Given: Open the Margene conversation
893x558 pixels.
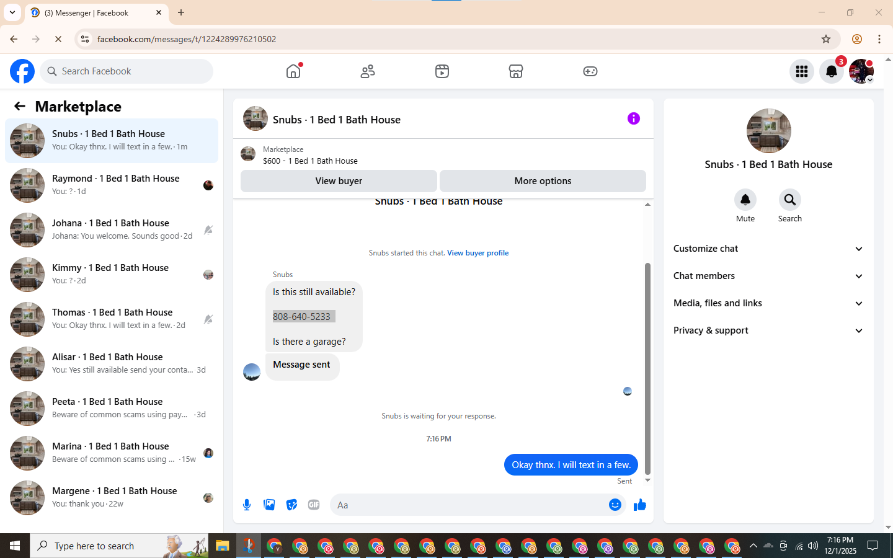Looking at the screenshot, I should [x=112, y=498].
